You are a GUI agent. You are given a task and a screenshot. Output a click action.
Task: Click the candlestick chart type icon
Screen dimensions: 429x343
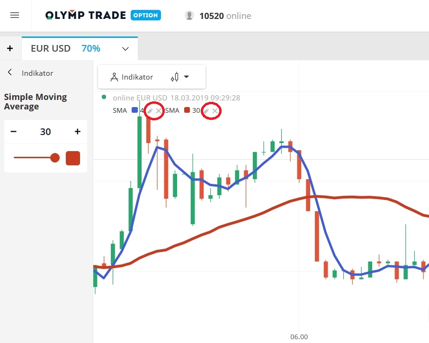point(176,77)
